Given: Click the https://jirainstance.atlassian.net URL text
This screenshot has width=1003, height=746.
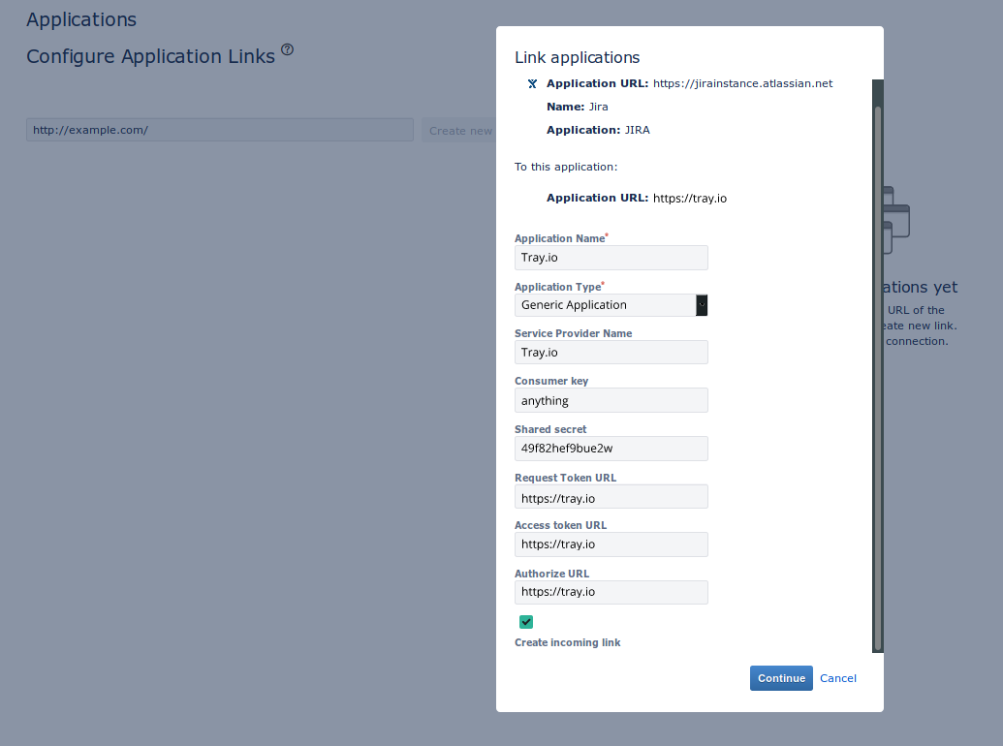Looking at the screenshot, I should [742, 83].
